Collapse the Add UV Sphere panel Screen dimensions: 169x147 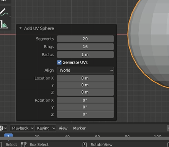point(20,28)
